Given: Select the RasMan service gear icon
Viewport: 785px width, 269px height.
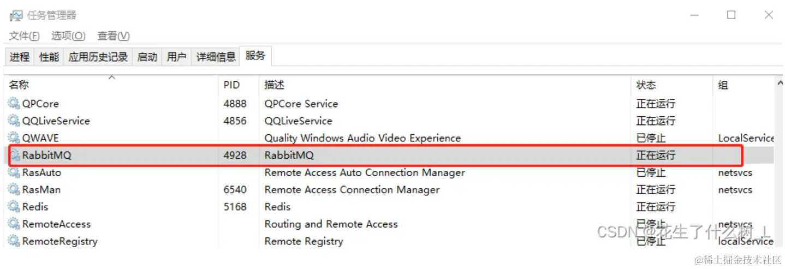Looking at the screenshot, I should pos(14,189).
